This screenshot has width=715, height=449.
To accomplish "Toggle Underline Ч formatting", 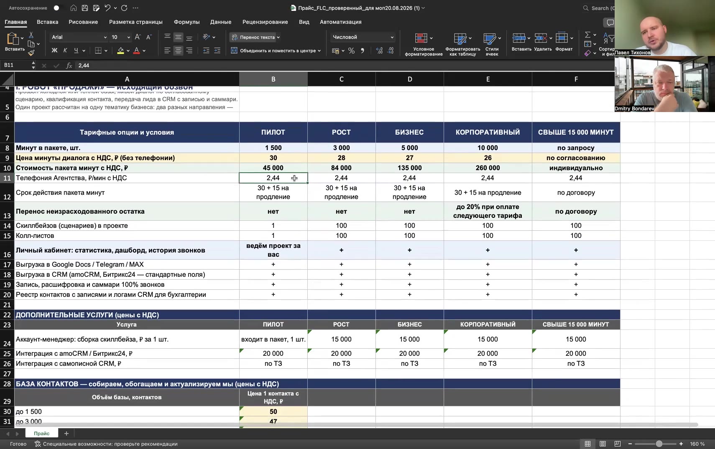I will click(76, 51).
